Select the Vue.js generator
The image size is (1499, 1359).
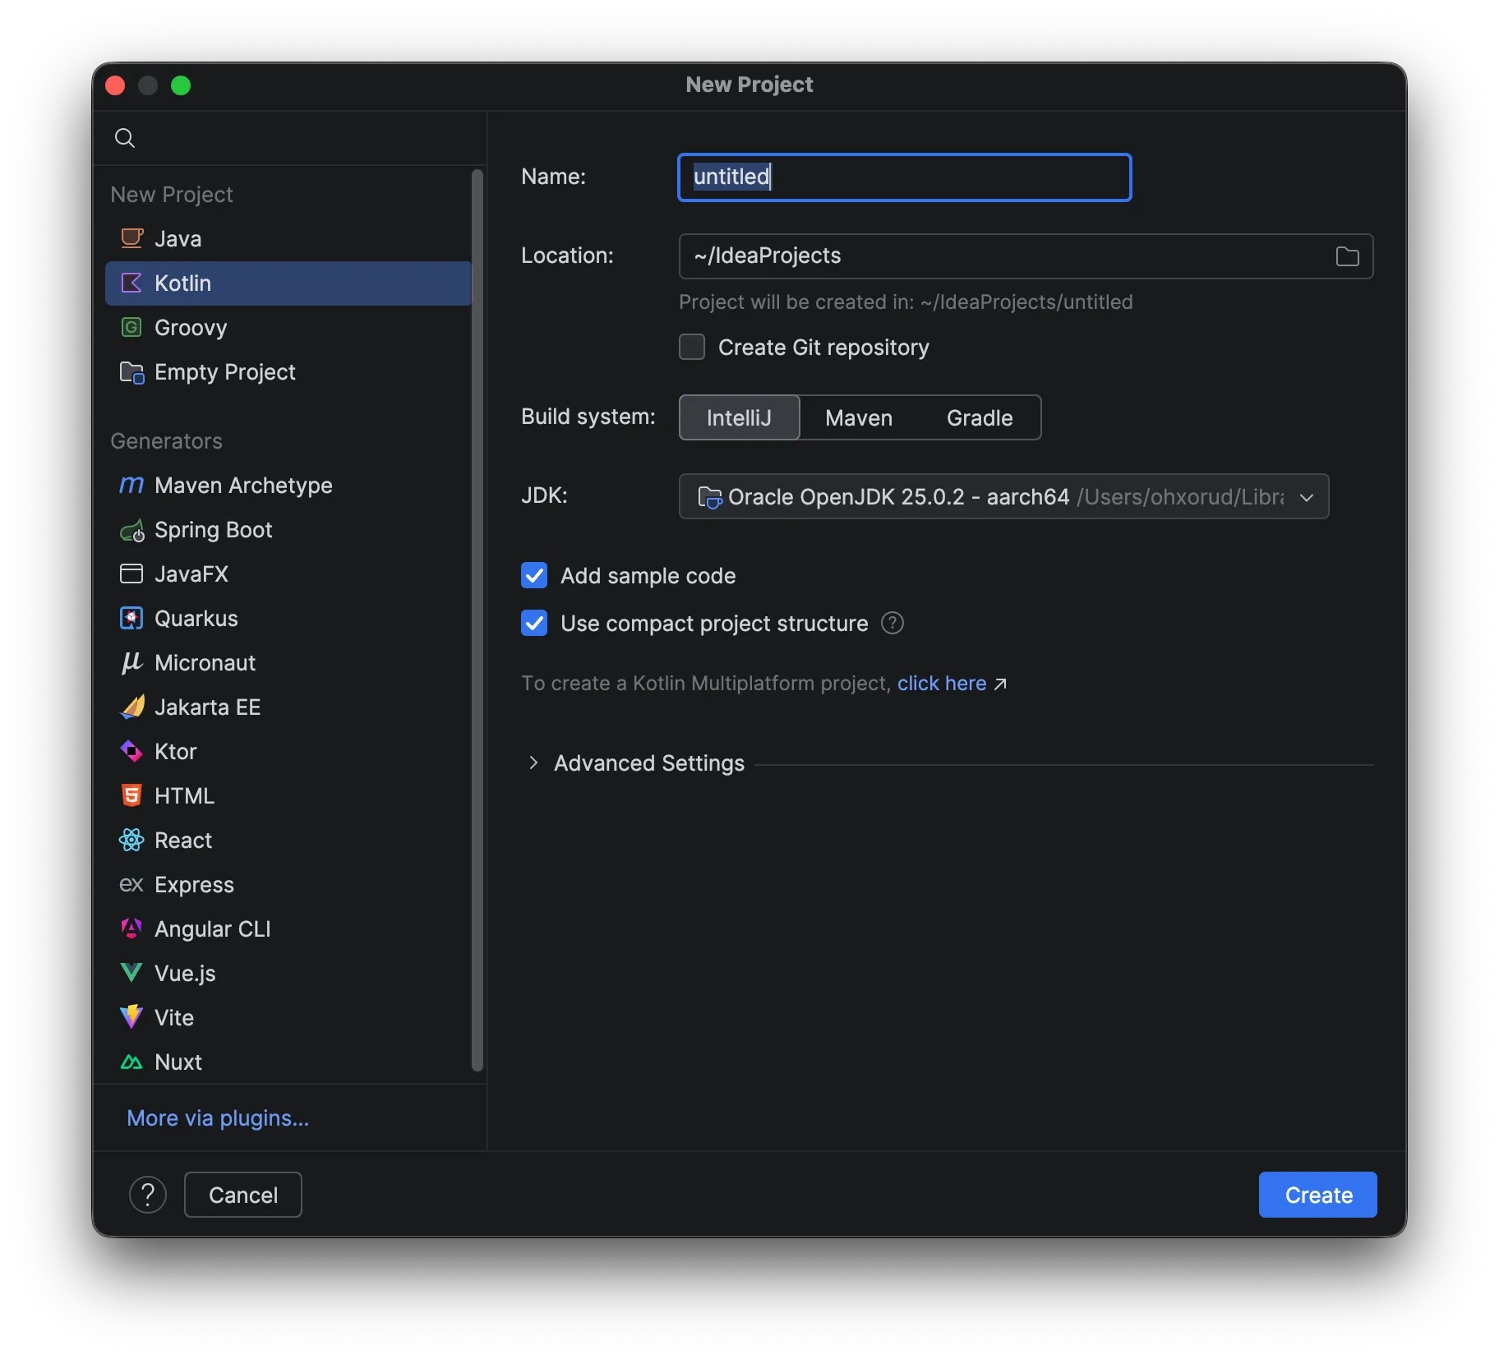tap(184, 974)
